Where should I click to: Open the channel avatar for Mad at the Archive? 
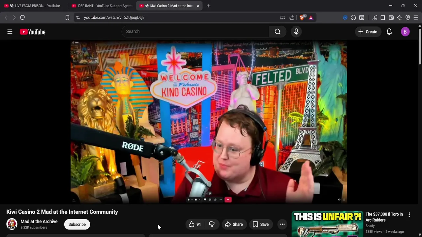click(12, 224)
